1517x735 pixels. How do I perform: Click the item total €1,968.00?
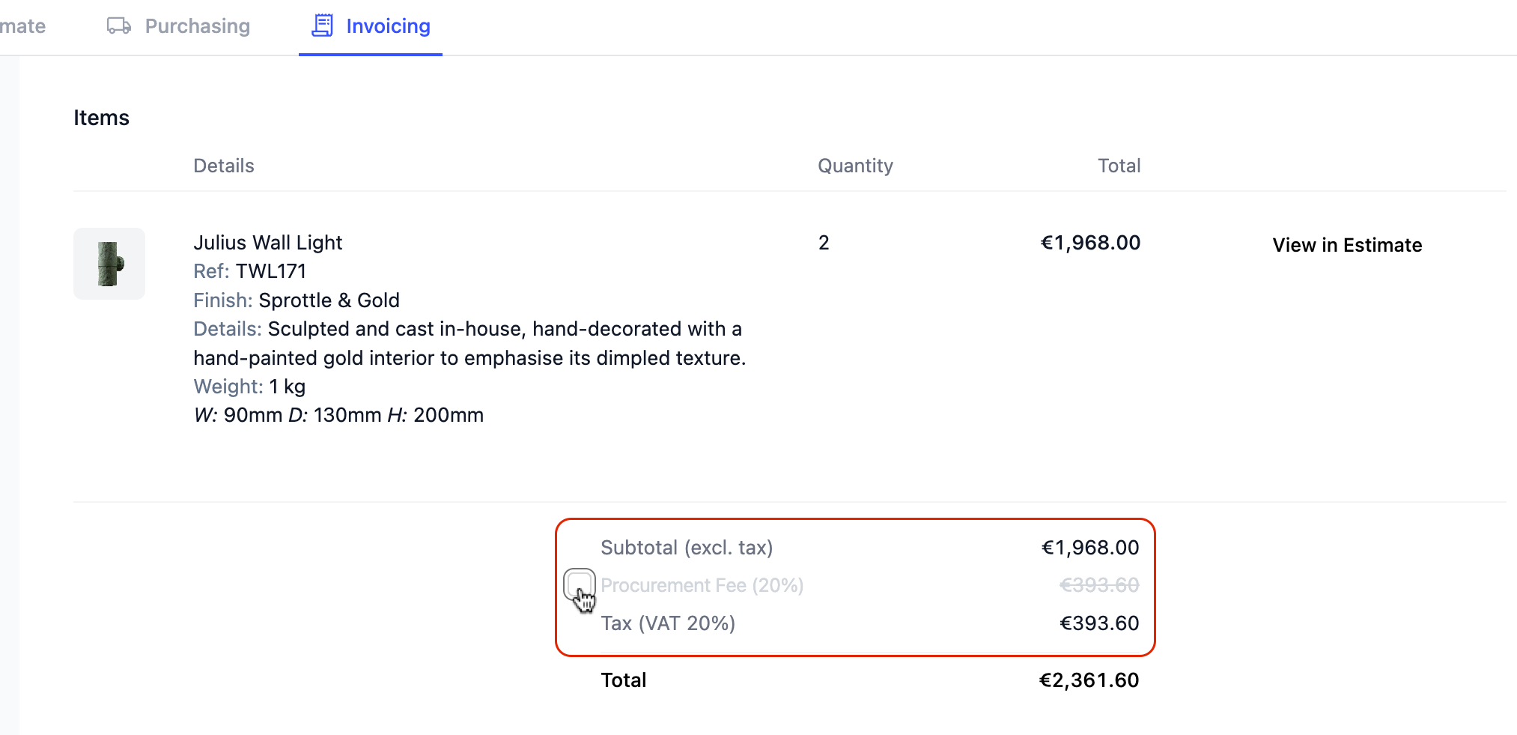point(1090,243)
